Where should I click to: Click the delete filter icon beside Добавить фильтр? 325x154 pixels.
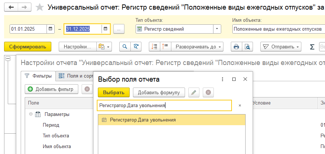click(x=87, y=89)
